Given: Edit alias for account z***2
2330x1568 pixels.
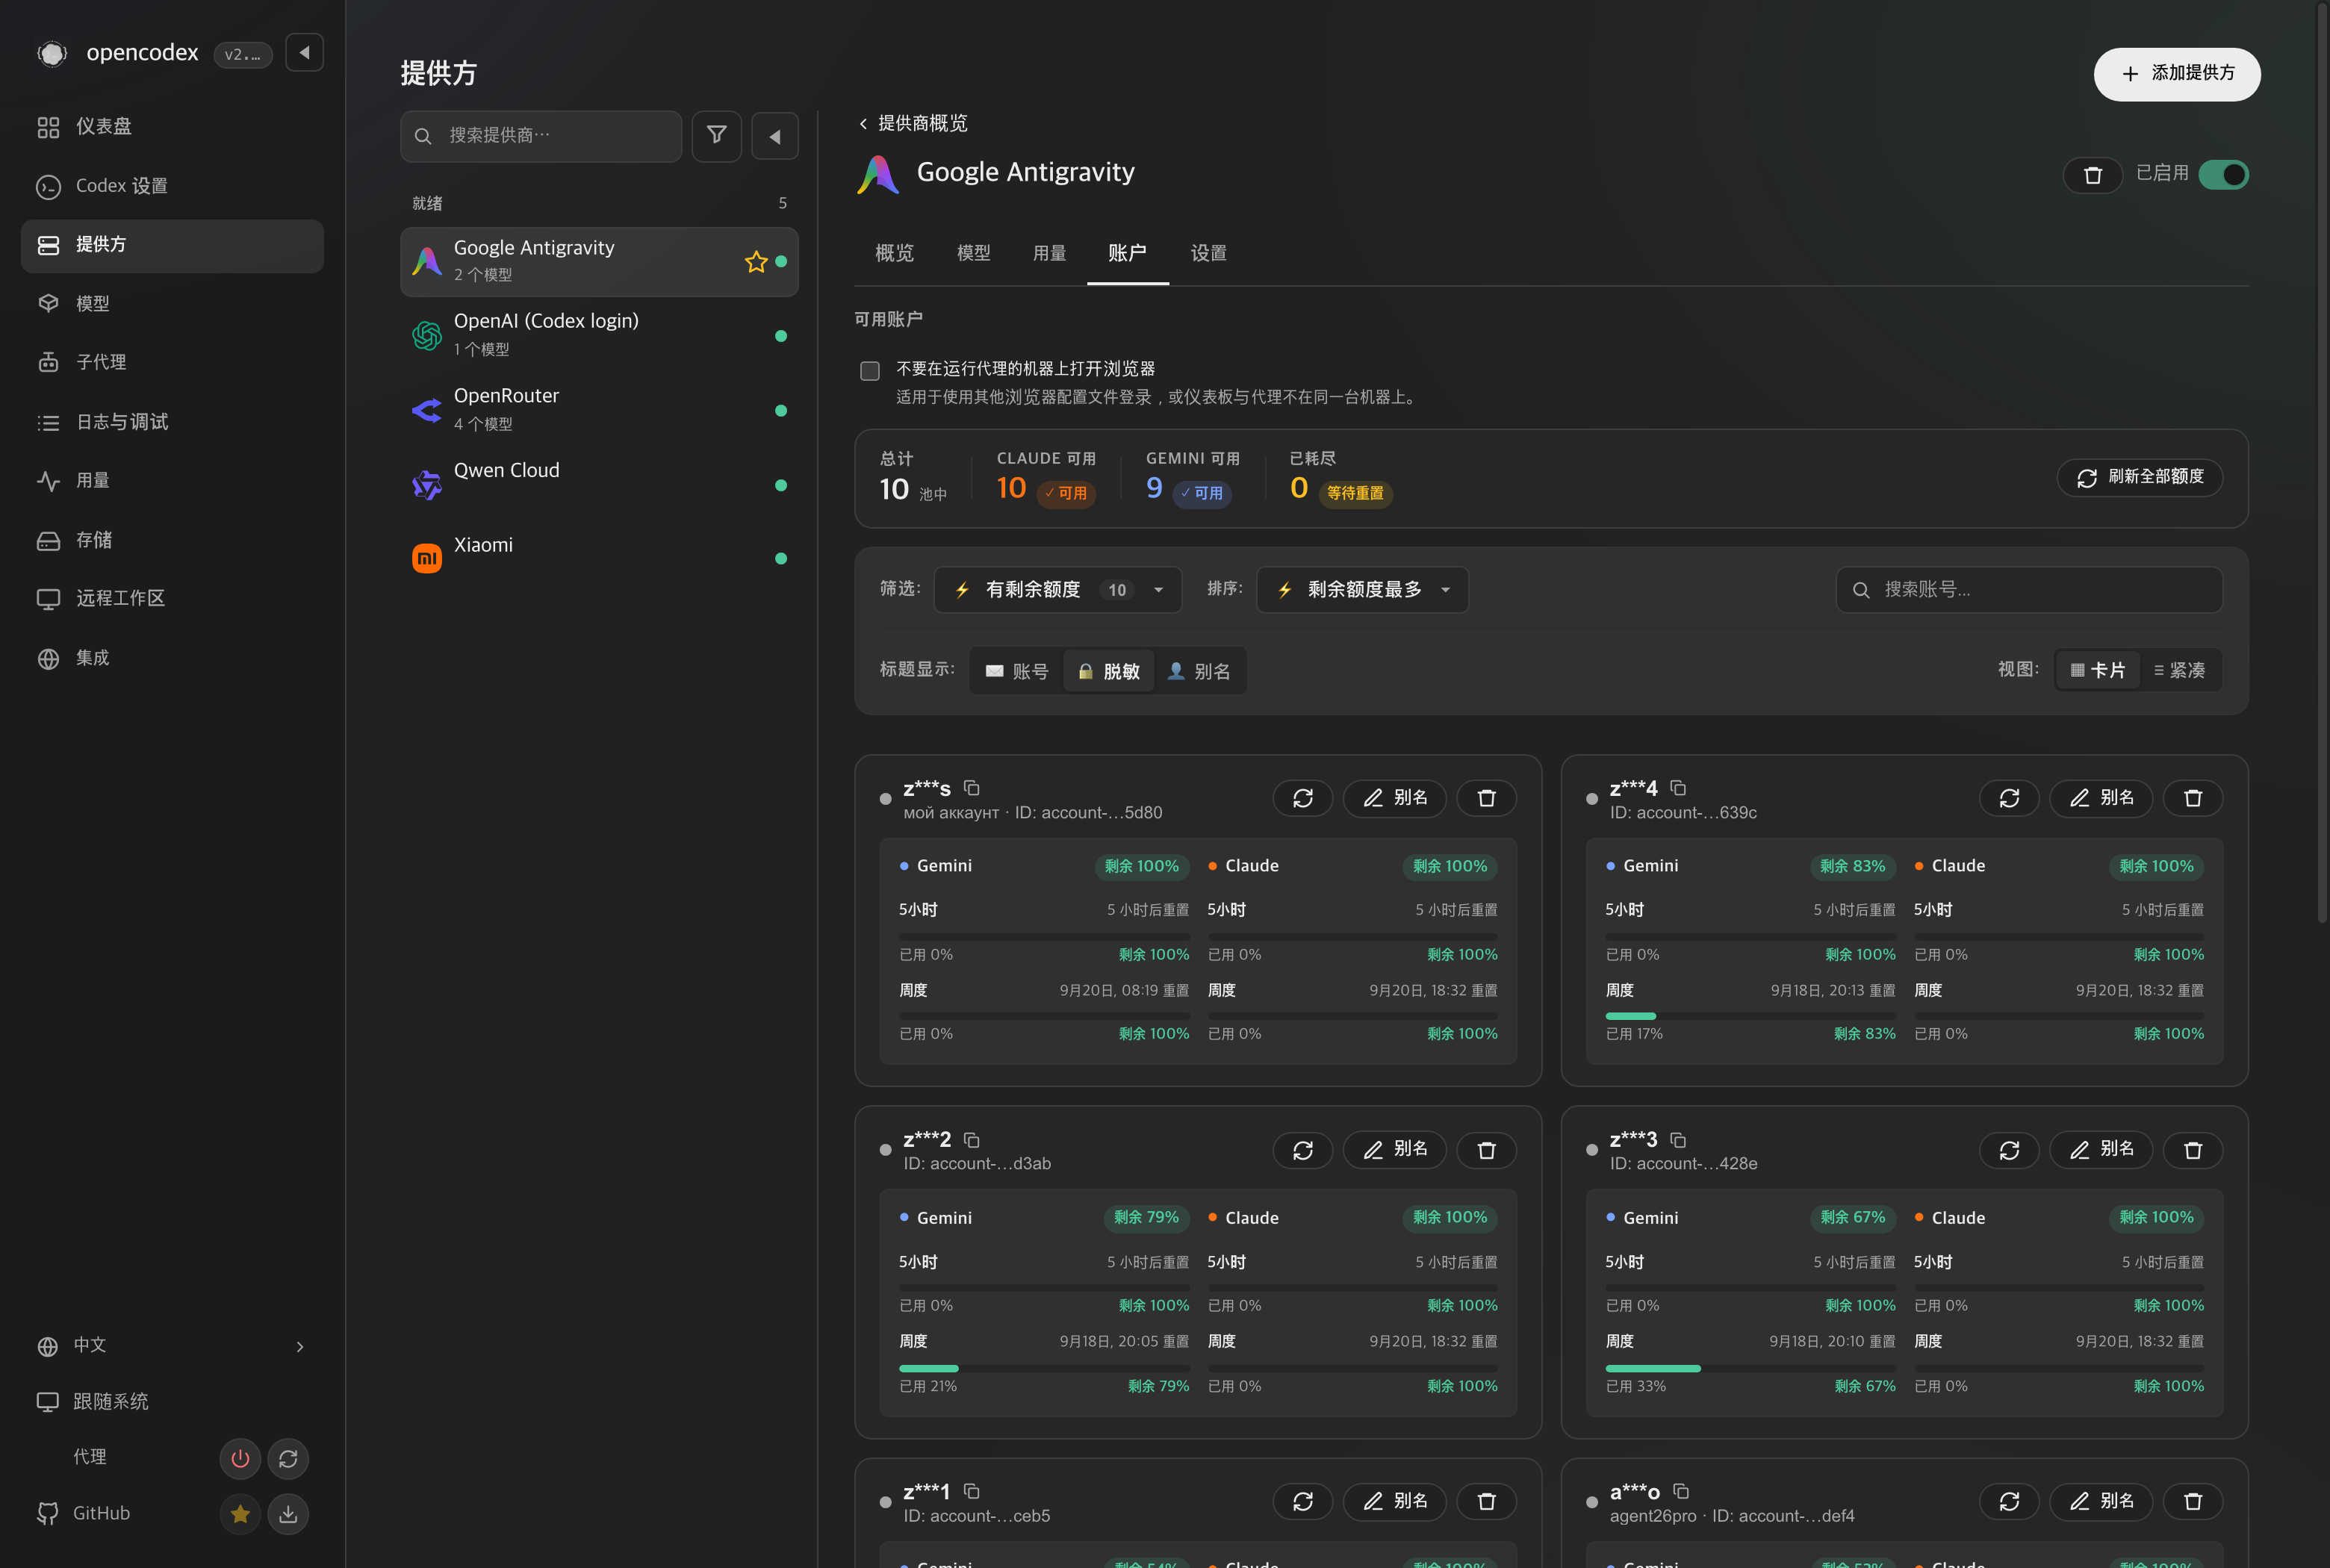Looking at the screenshot, I should point(1394,1150).
